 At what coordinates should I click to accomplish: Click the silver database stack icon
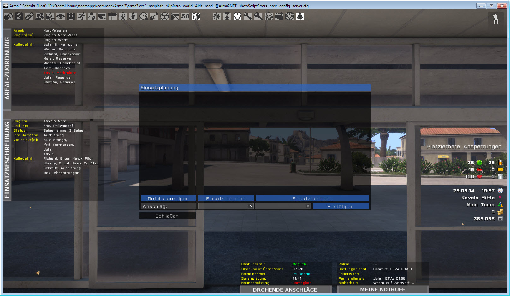(x=500, y=176)
